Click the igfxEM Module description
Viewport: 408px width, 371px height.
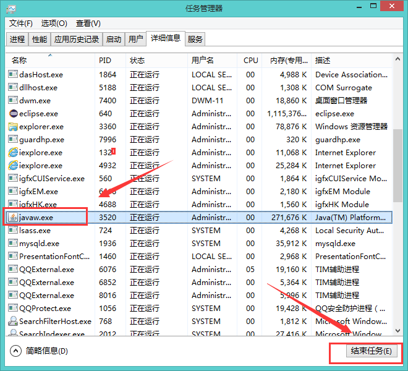(x=342, y=192)
